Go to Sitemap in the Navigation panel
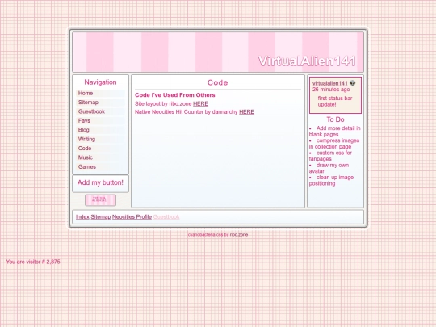This screenshot has height=327, width=436. click(100, 103)
